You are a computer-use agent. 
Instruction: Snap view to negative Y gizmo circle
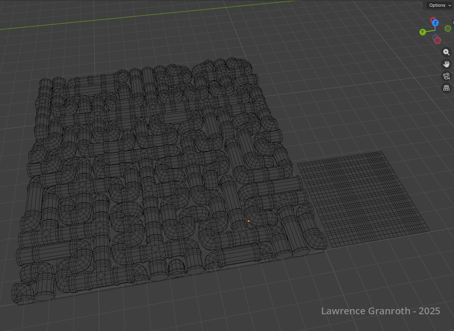448,28
